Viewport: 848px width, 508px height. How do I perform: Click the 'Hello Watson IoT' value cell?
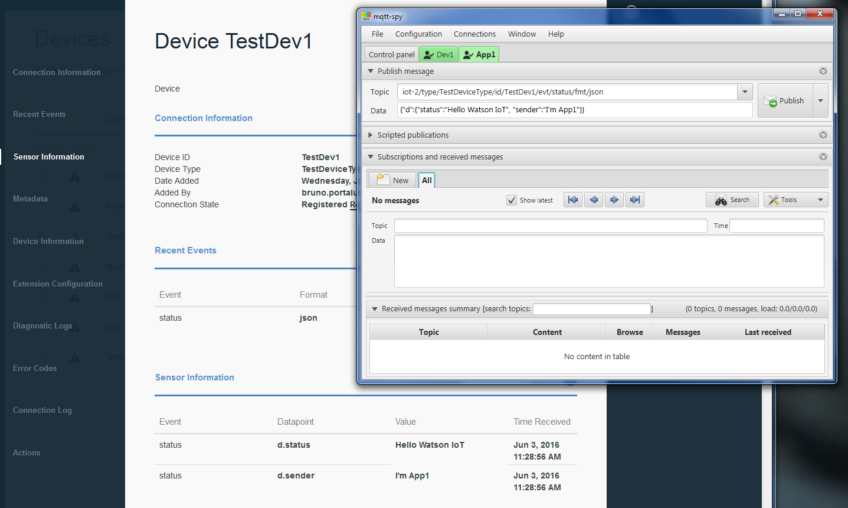(430, 445)
